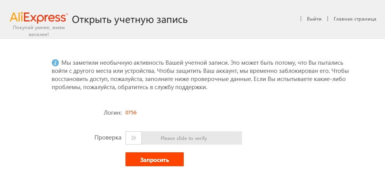The height and width of the screenshot is (174, 385).
Task: Log out via the Выйти link
Action: pos(314,19)
